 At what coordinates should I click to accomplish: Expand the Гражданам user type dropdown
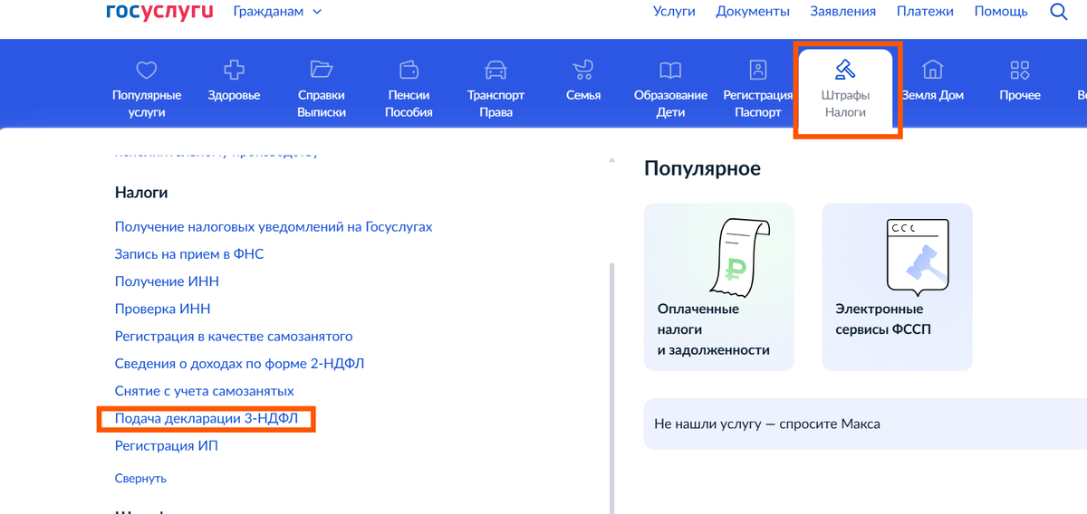(277, 12)
